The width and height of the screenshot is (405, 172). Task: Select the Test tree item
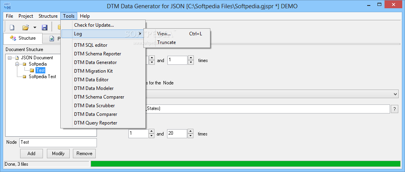(40, 70)
